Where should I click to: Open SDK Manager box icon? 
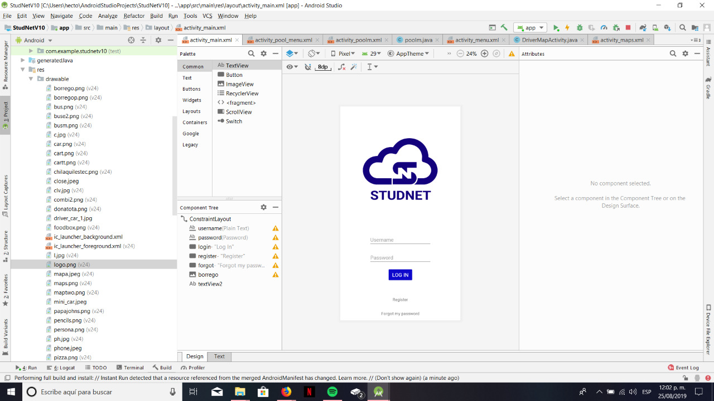click(667, 27)
